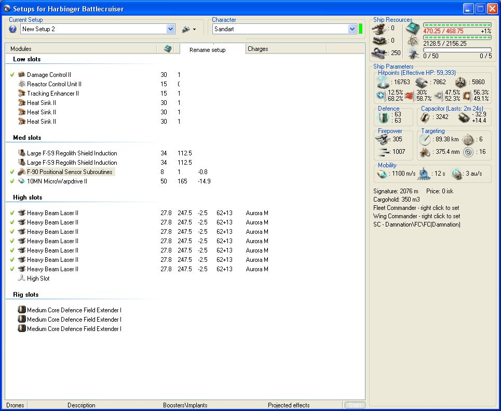Toggle the second Heavy Beam Laser II checkmark
This screenshot has height=411, width=501.
point(12,222)
